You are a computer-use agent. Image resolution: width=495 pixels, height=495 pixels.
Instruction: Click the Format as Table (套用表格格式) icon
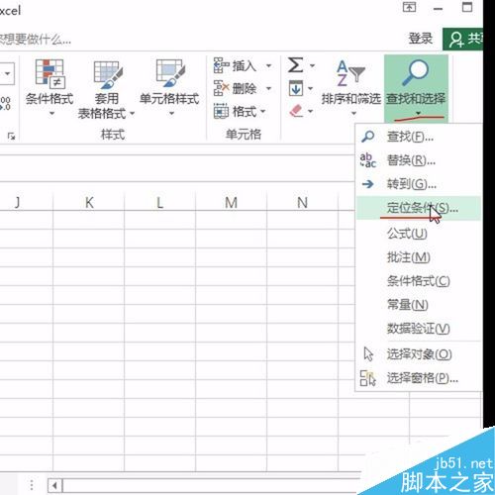(x=108, y=74)
